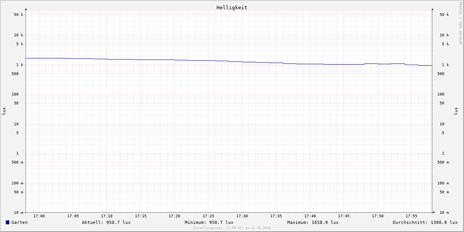This screenshot has height=232, width=464.
Task: Click the Helligkeit chart title
Action: (232, 7)
